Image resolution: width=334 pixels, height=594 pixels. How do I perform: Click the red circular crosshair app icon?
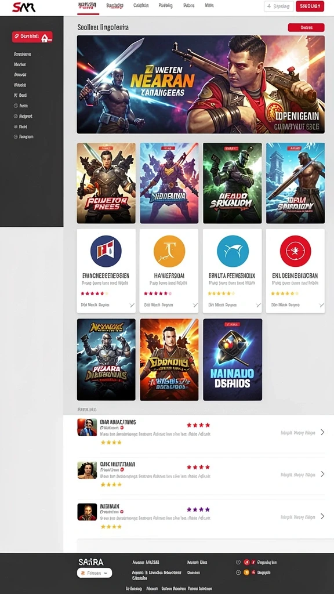click(295, 252)
